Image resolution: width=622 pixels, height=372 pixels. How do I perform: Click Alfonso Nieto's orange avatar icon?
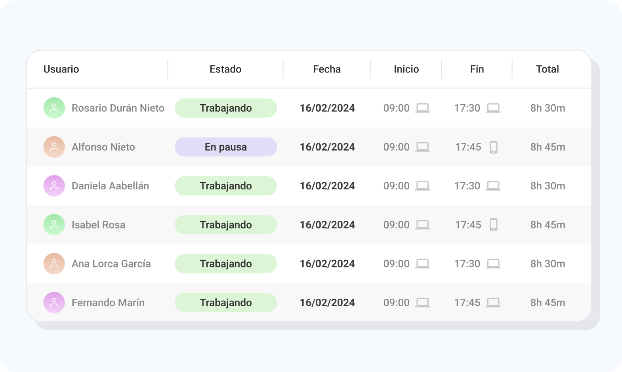pos(54,147)
